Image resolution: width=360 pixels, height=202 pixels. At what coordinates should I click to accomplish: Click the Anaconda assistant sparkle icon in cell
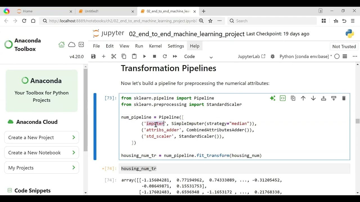click(x=273, y=98)
